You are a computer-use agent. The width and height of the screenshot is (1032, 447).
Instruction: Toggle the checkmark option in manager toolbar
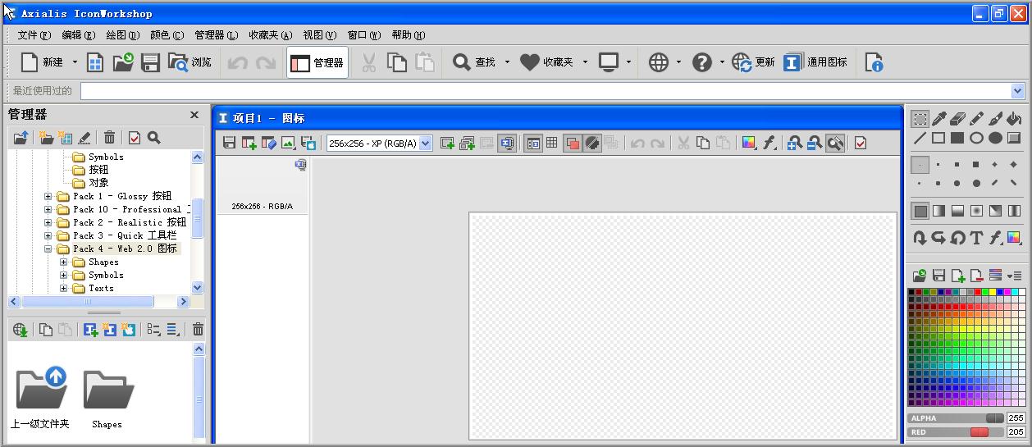click(x=135, y=138)
